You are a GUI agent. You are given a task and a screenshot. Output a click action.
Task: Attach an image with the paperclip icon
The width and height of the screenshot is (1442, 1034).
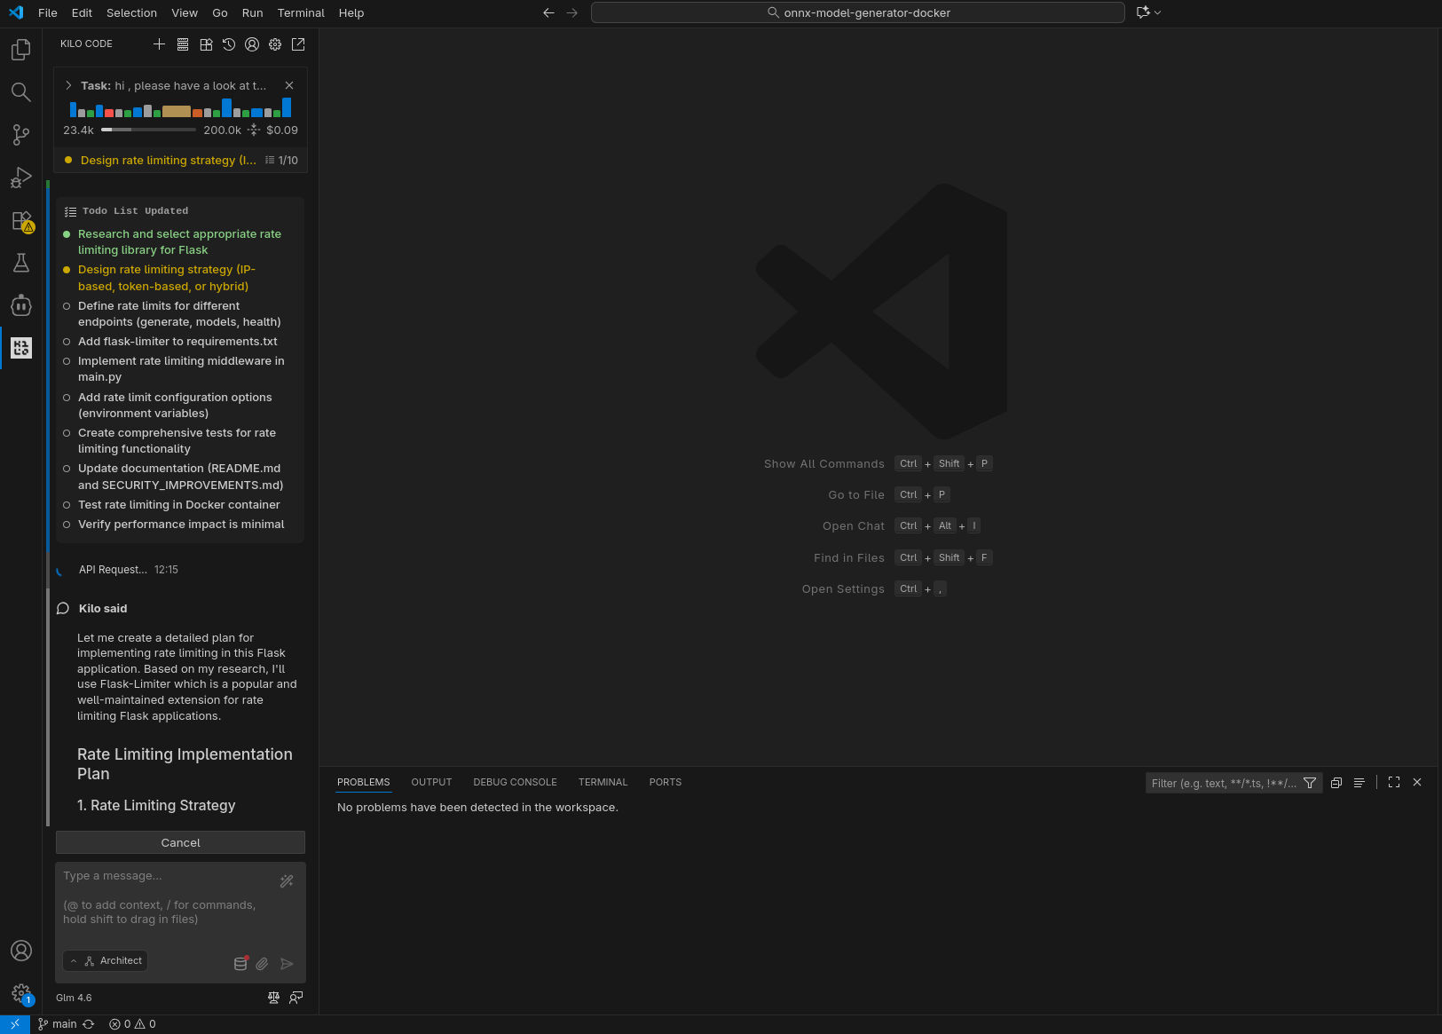tap(263, 964)
